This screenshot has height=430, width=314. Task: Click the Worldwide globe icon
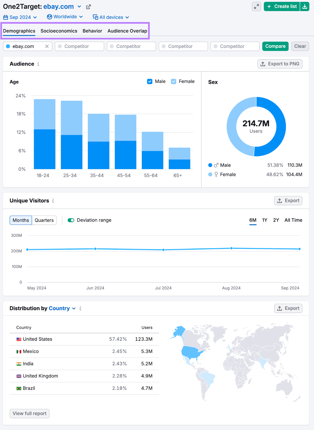49,17
